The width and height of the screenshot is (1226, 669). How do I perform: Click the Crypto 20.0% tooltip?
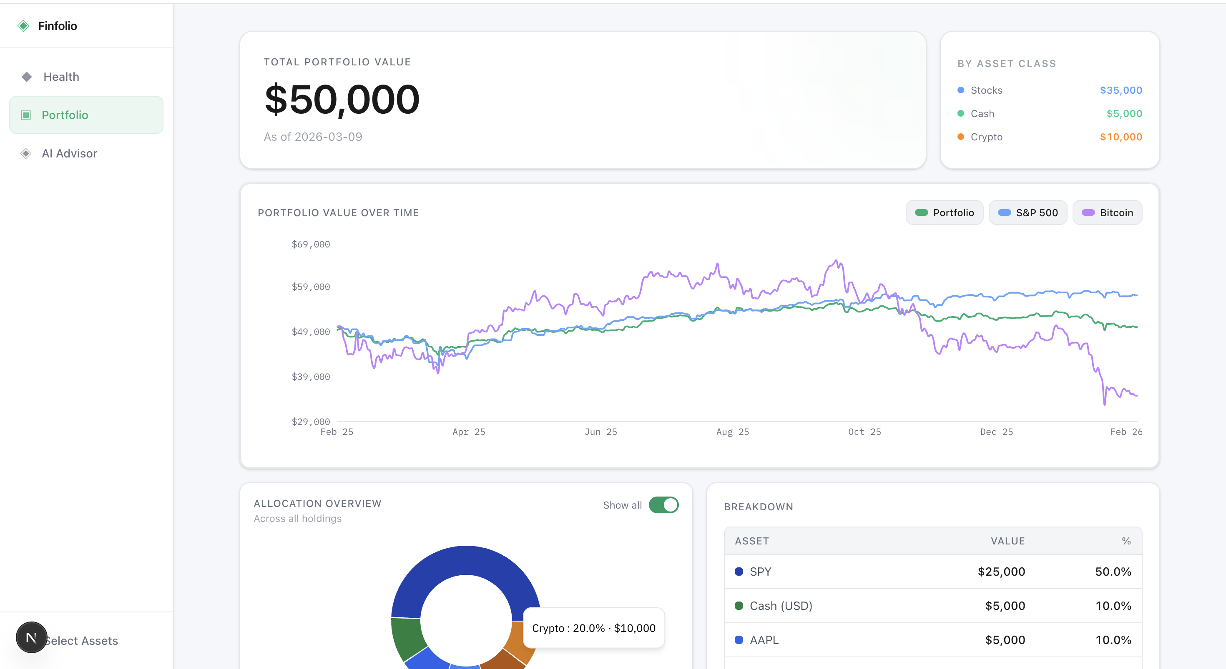[593, 628]
